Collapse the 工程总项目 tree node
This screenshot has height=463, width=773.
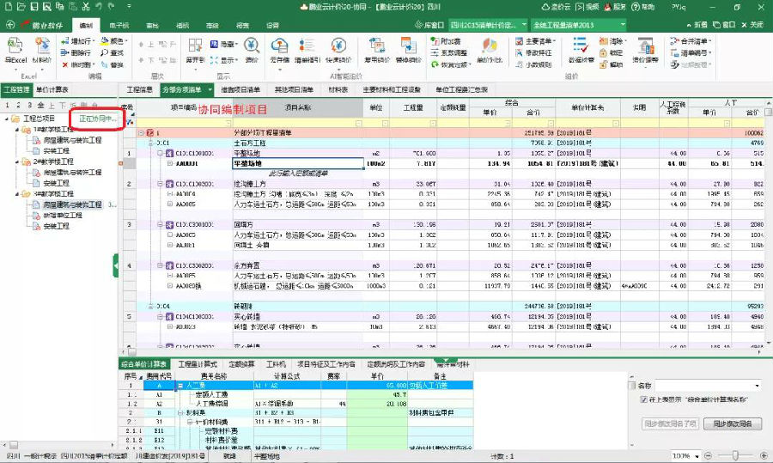point(7,118)
